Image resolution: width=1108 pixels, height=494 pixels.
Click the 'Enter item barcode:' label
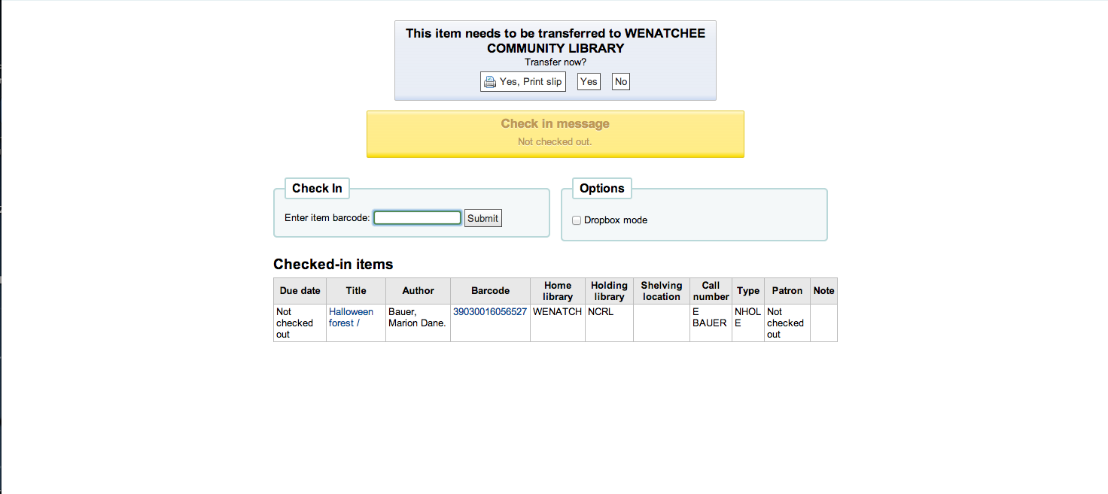coord(327,218)
